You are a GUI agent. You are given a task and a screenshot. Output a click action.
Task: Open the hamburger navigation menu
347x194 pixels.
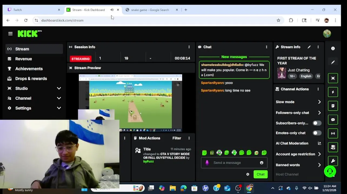(x=10, y=34)
